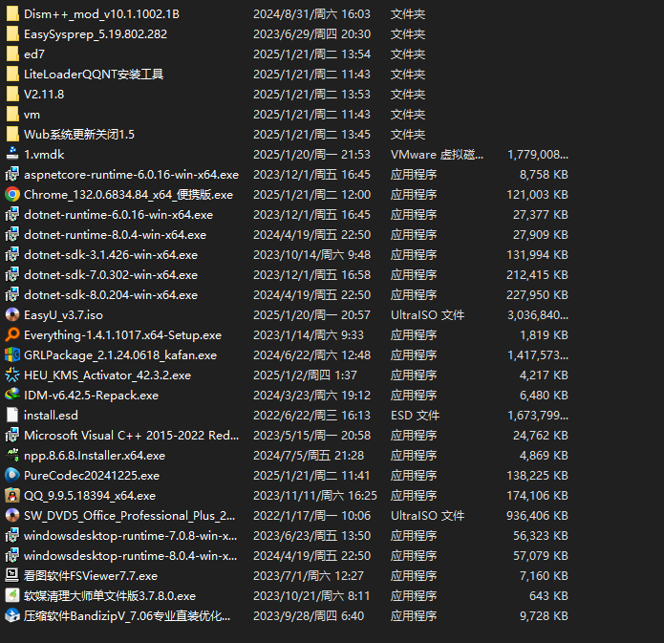Select the QQ penguin installer icon
Image resolution: width=664 pixels, height=643 pixels.
click(12, 495)
